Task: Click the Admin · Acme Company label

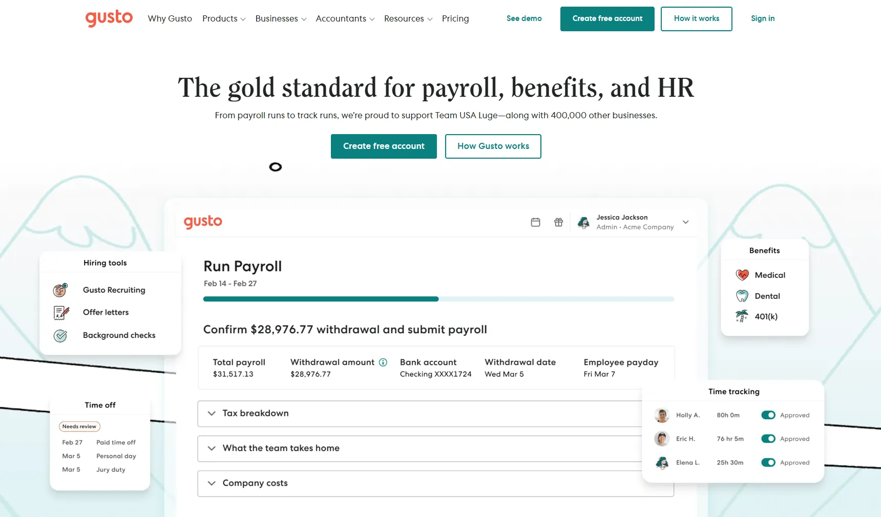Action: click(635, 227)
